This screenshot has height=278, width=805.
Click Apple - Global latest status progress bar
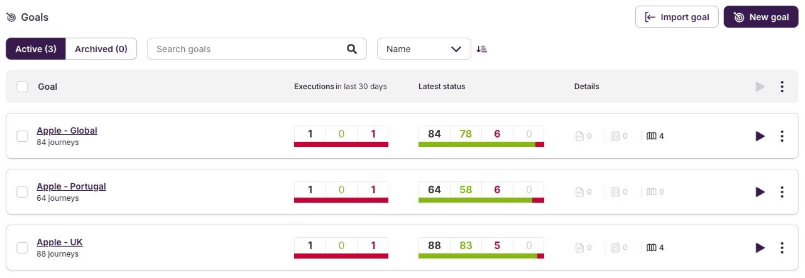click(481, 144)
